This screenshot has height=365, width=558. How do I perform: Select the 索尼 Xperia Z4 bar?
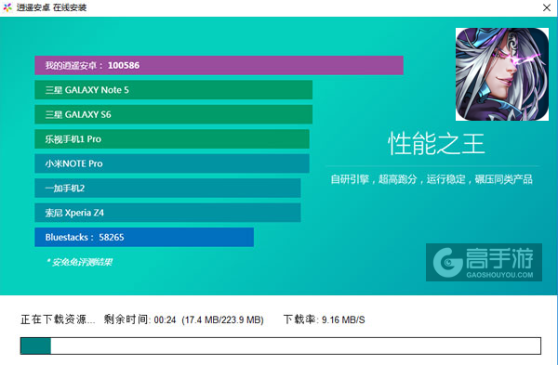point(167,213)
